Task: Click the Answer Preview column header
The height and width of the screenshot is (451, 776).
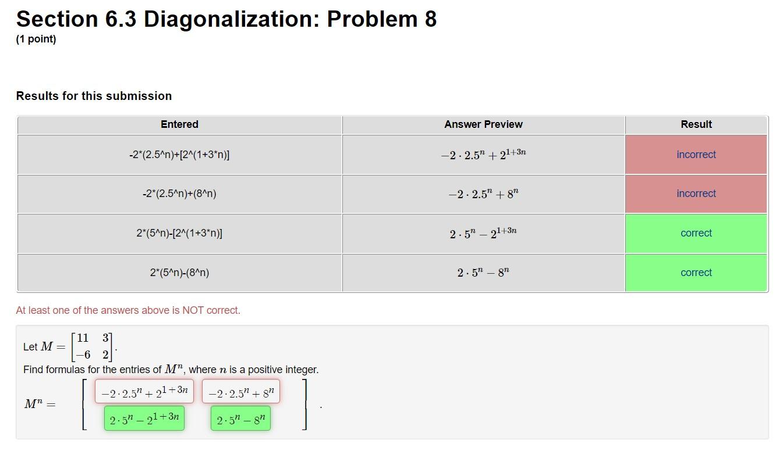Action: point(483,124)
